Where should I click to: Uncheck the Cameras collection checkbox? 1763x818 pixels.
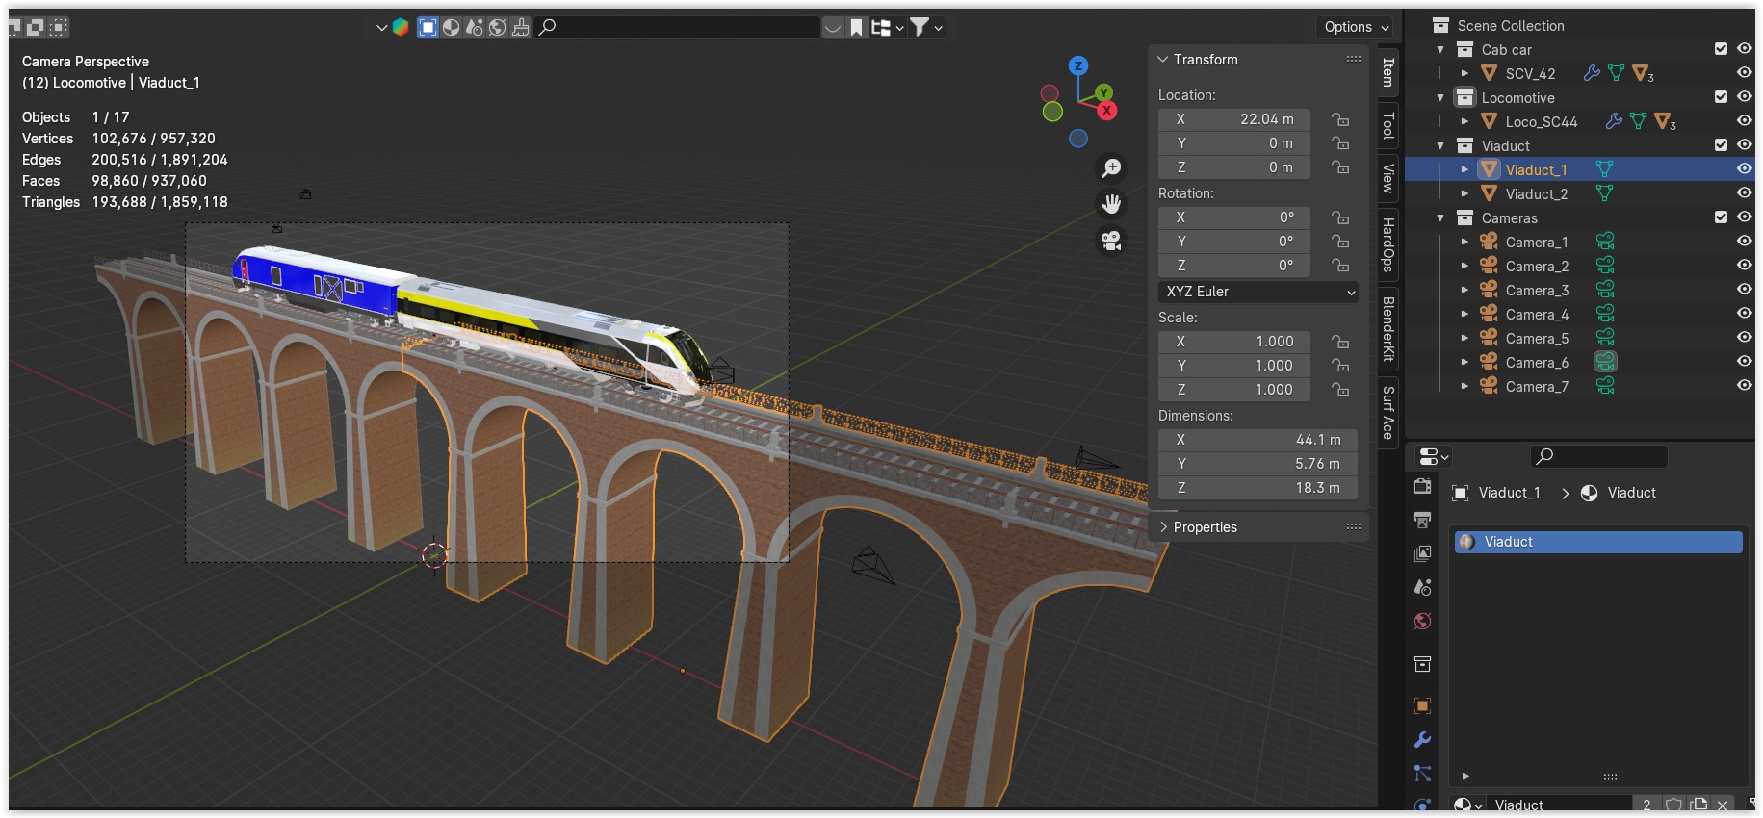point(1721,217)
